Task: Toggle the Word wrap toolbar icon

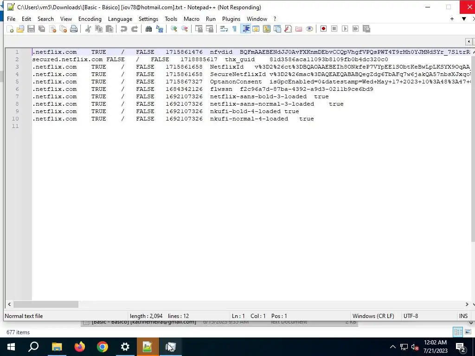Action: [224, 29]
